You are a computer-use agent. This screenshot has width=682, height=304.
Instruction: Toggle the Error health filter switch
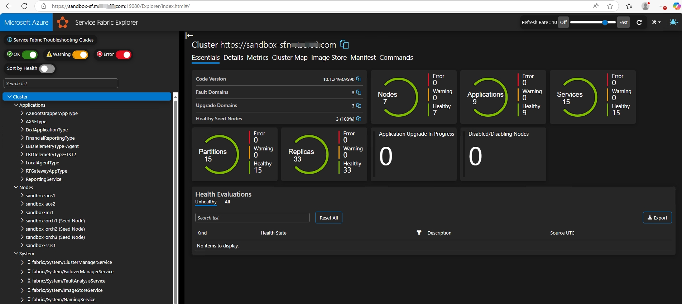(124, 54)
